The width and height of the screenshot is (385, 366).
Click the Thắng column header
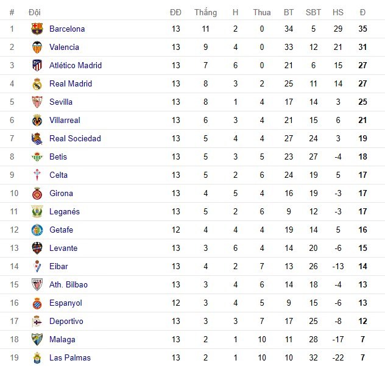(x=205, y=12)
